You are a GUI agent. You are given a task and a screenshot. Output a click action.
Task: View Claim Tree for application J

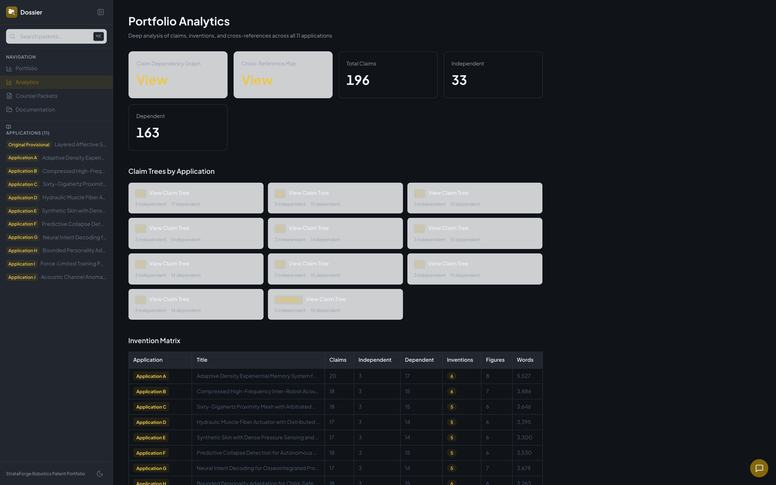(x=196, y=304)
